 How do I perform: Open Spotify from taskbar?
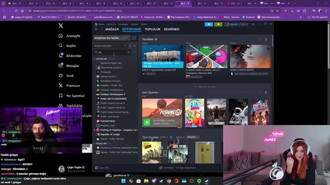199,181
